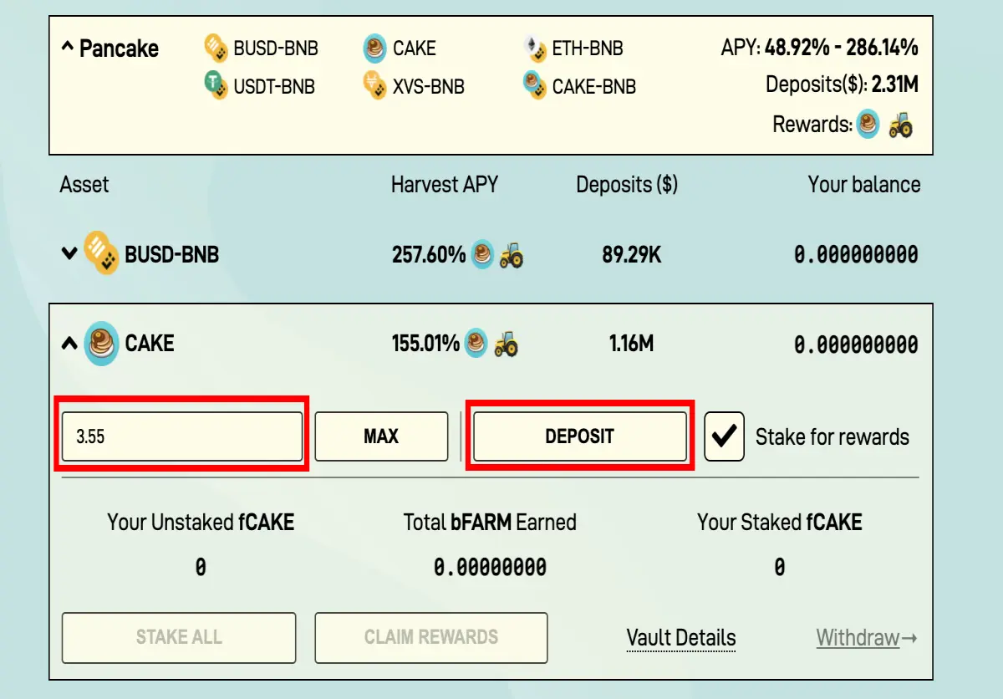Click the CAKE pancake icon in Pancake header
This screenshot has width=1003, height=699.
click(375, 48)
